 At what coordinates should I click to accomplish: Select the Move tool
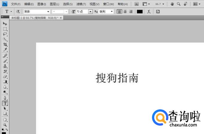tap(5, 24)
